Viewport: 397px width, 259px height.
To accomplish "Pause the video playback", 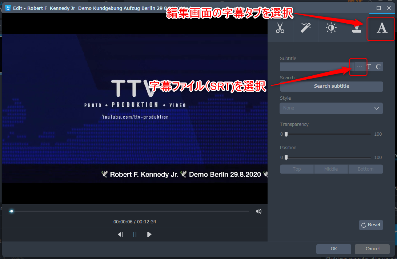I will pyautogui.click(x=135, y=235).
